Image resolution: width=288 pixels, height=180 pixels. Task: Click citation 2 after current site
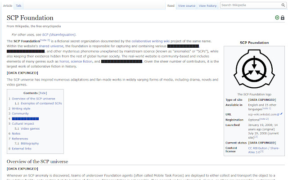point(256,137)
